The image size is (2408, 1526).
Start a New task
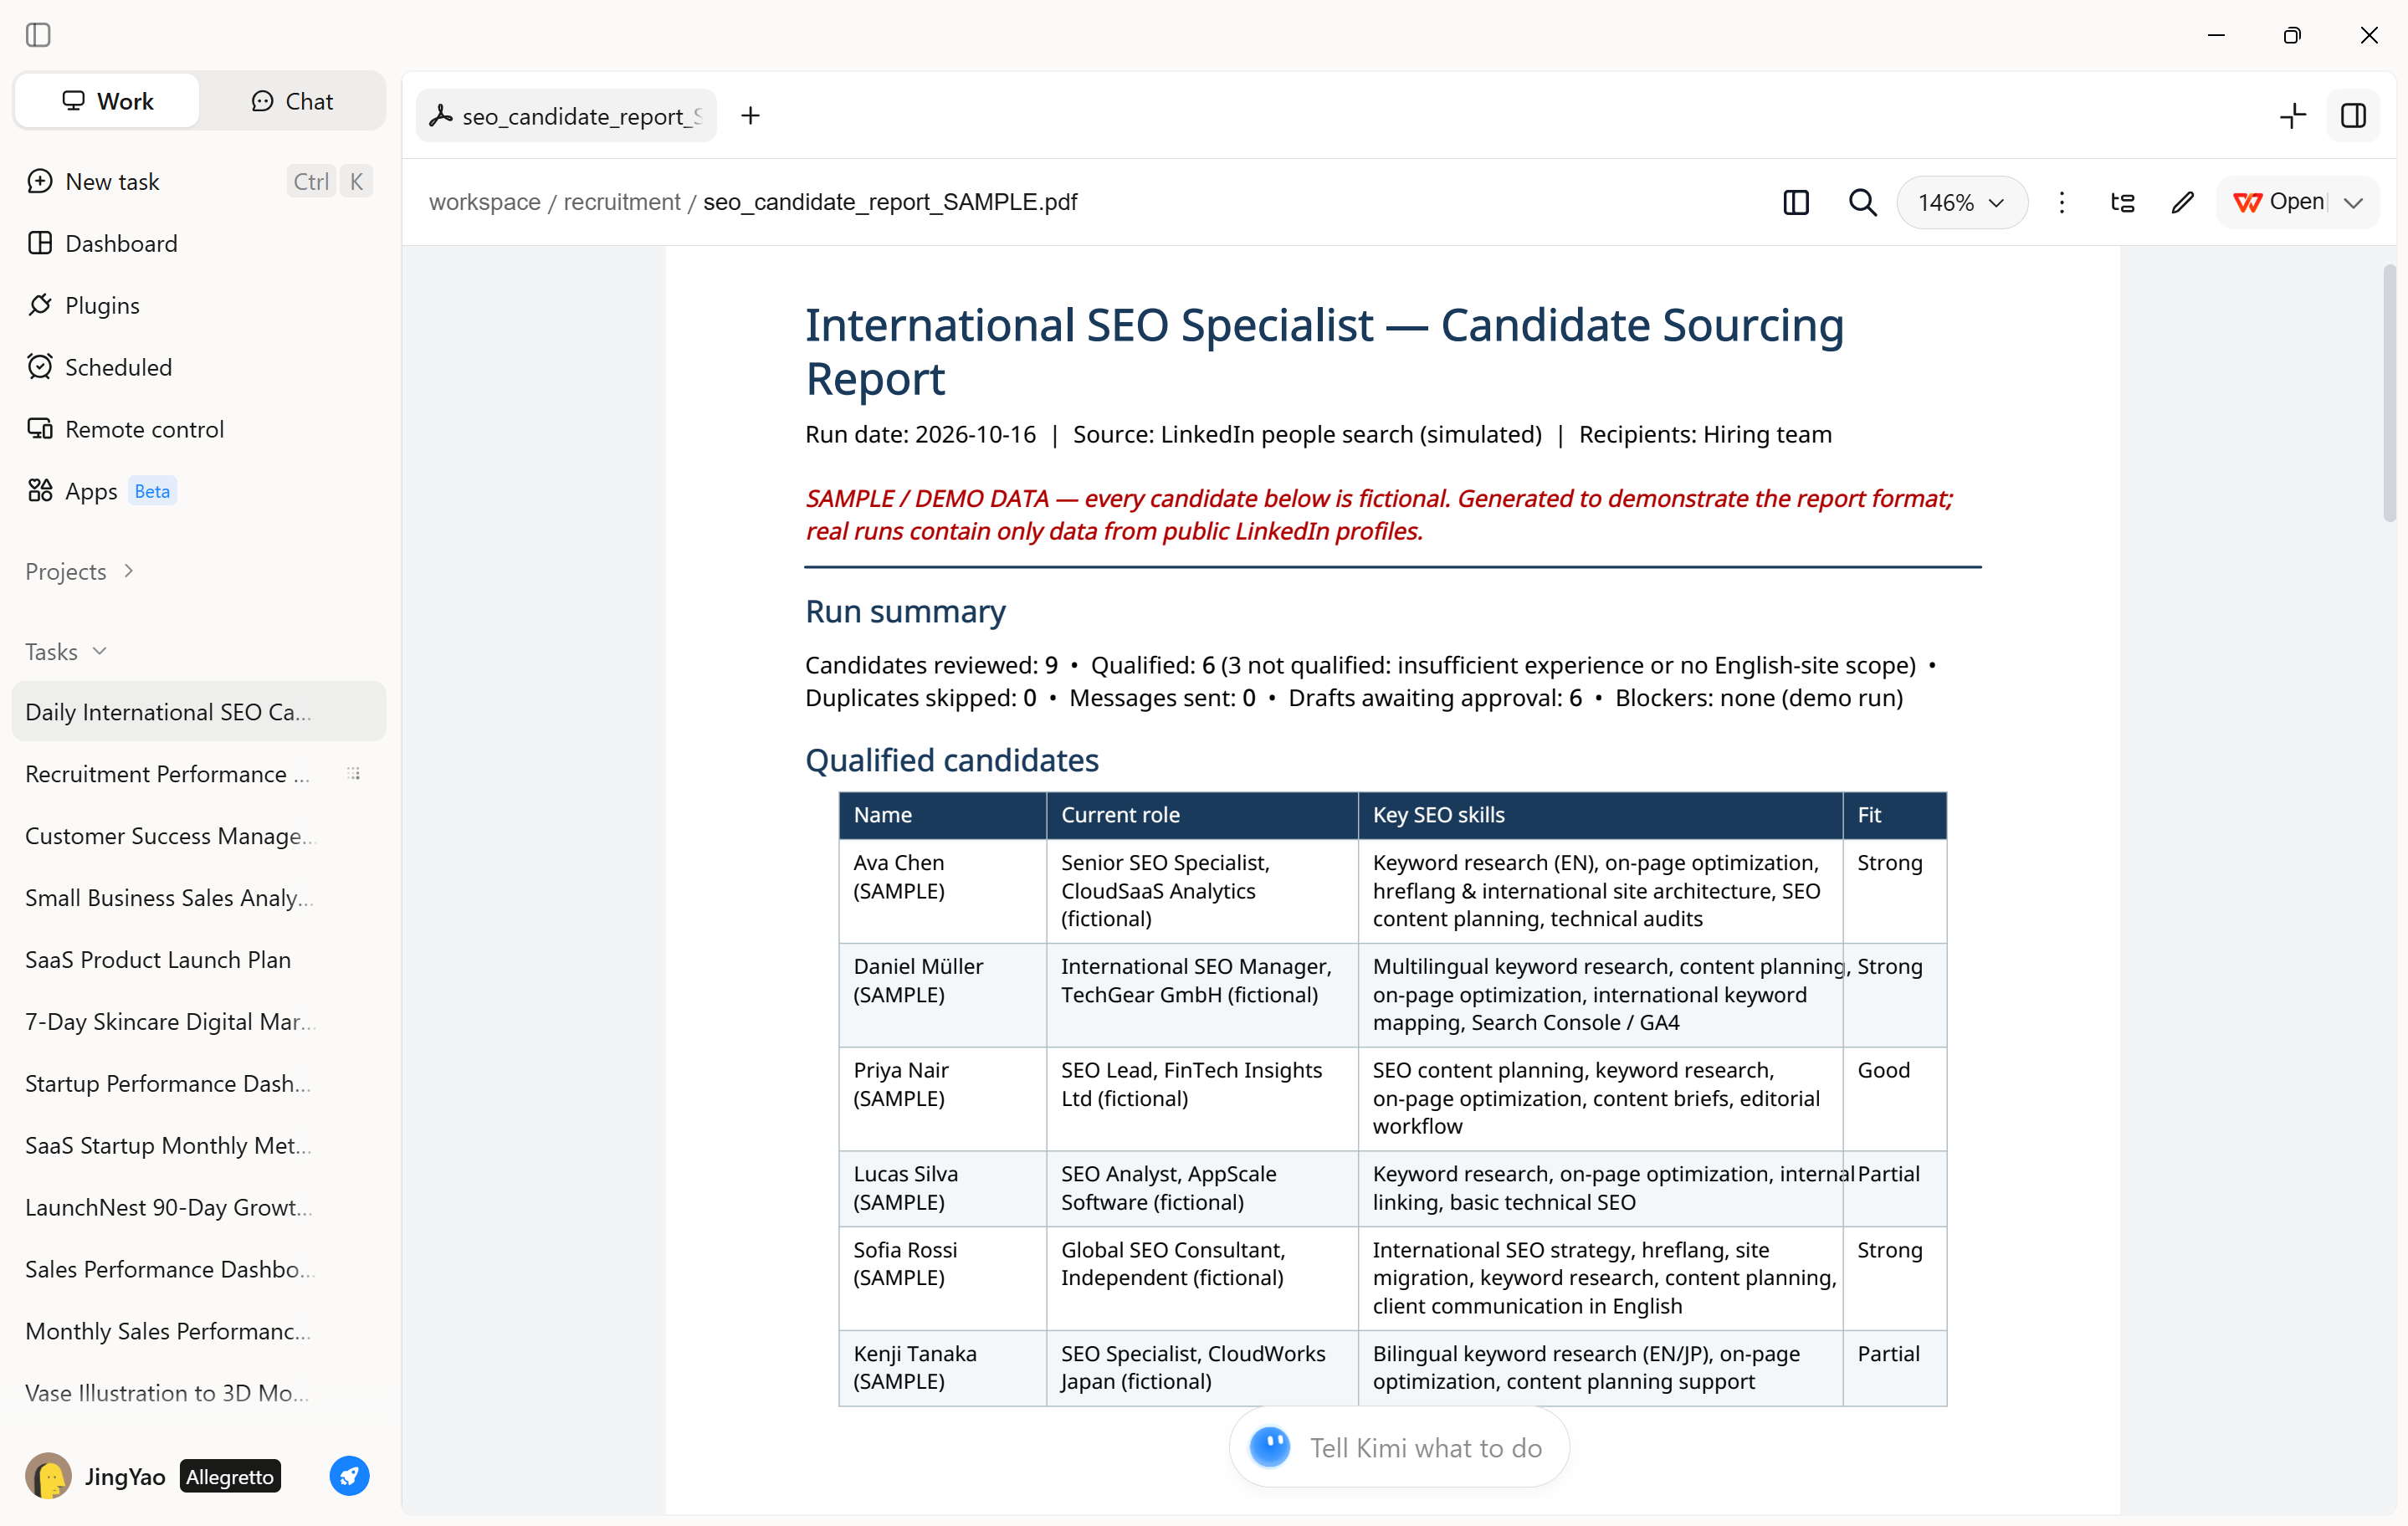[x=199, y=181]
